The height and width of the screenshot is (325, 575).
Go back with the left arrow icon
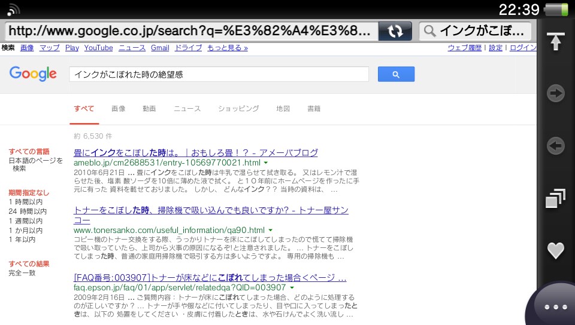click(x=556, y=146)
